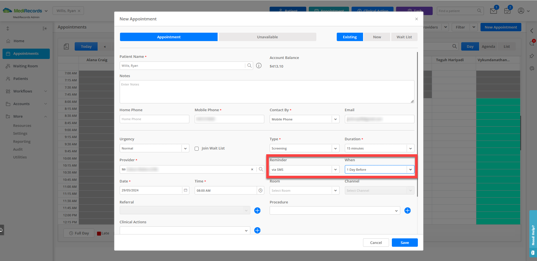Open the calendar picker in the Date field

[185, 190]
